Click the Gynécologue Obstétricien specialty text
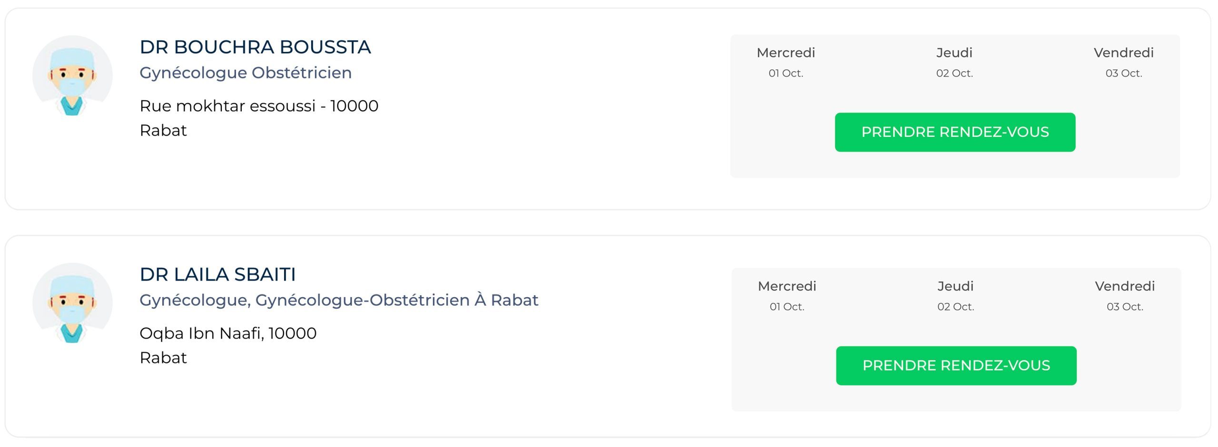The height and width of the screenshot is (447, 1218). point(246,73)
